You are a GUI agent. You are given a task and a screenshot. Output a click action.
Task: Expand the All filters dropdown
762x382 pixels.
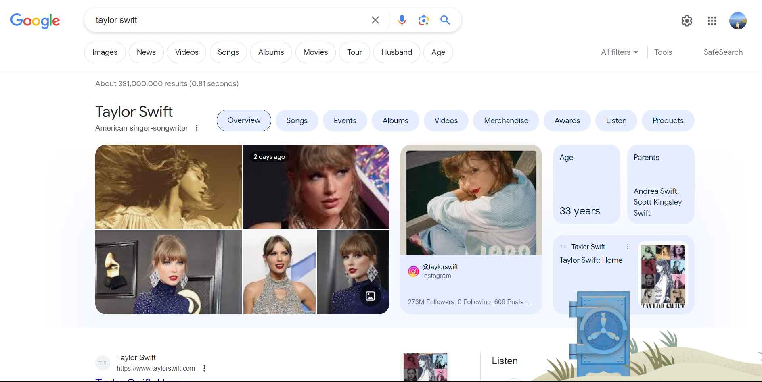coord(619,52)
